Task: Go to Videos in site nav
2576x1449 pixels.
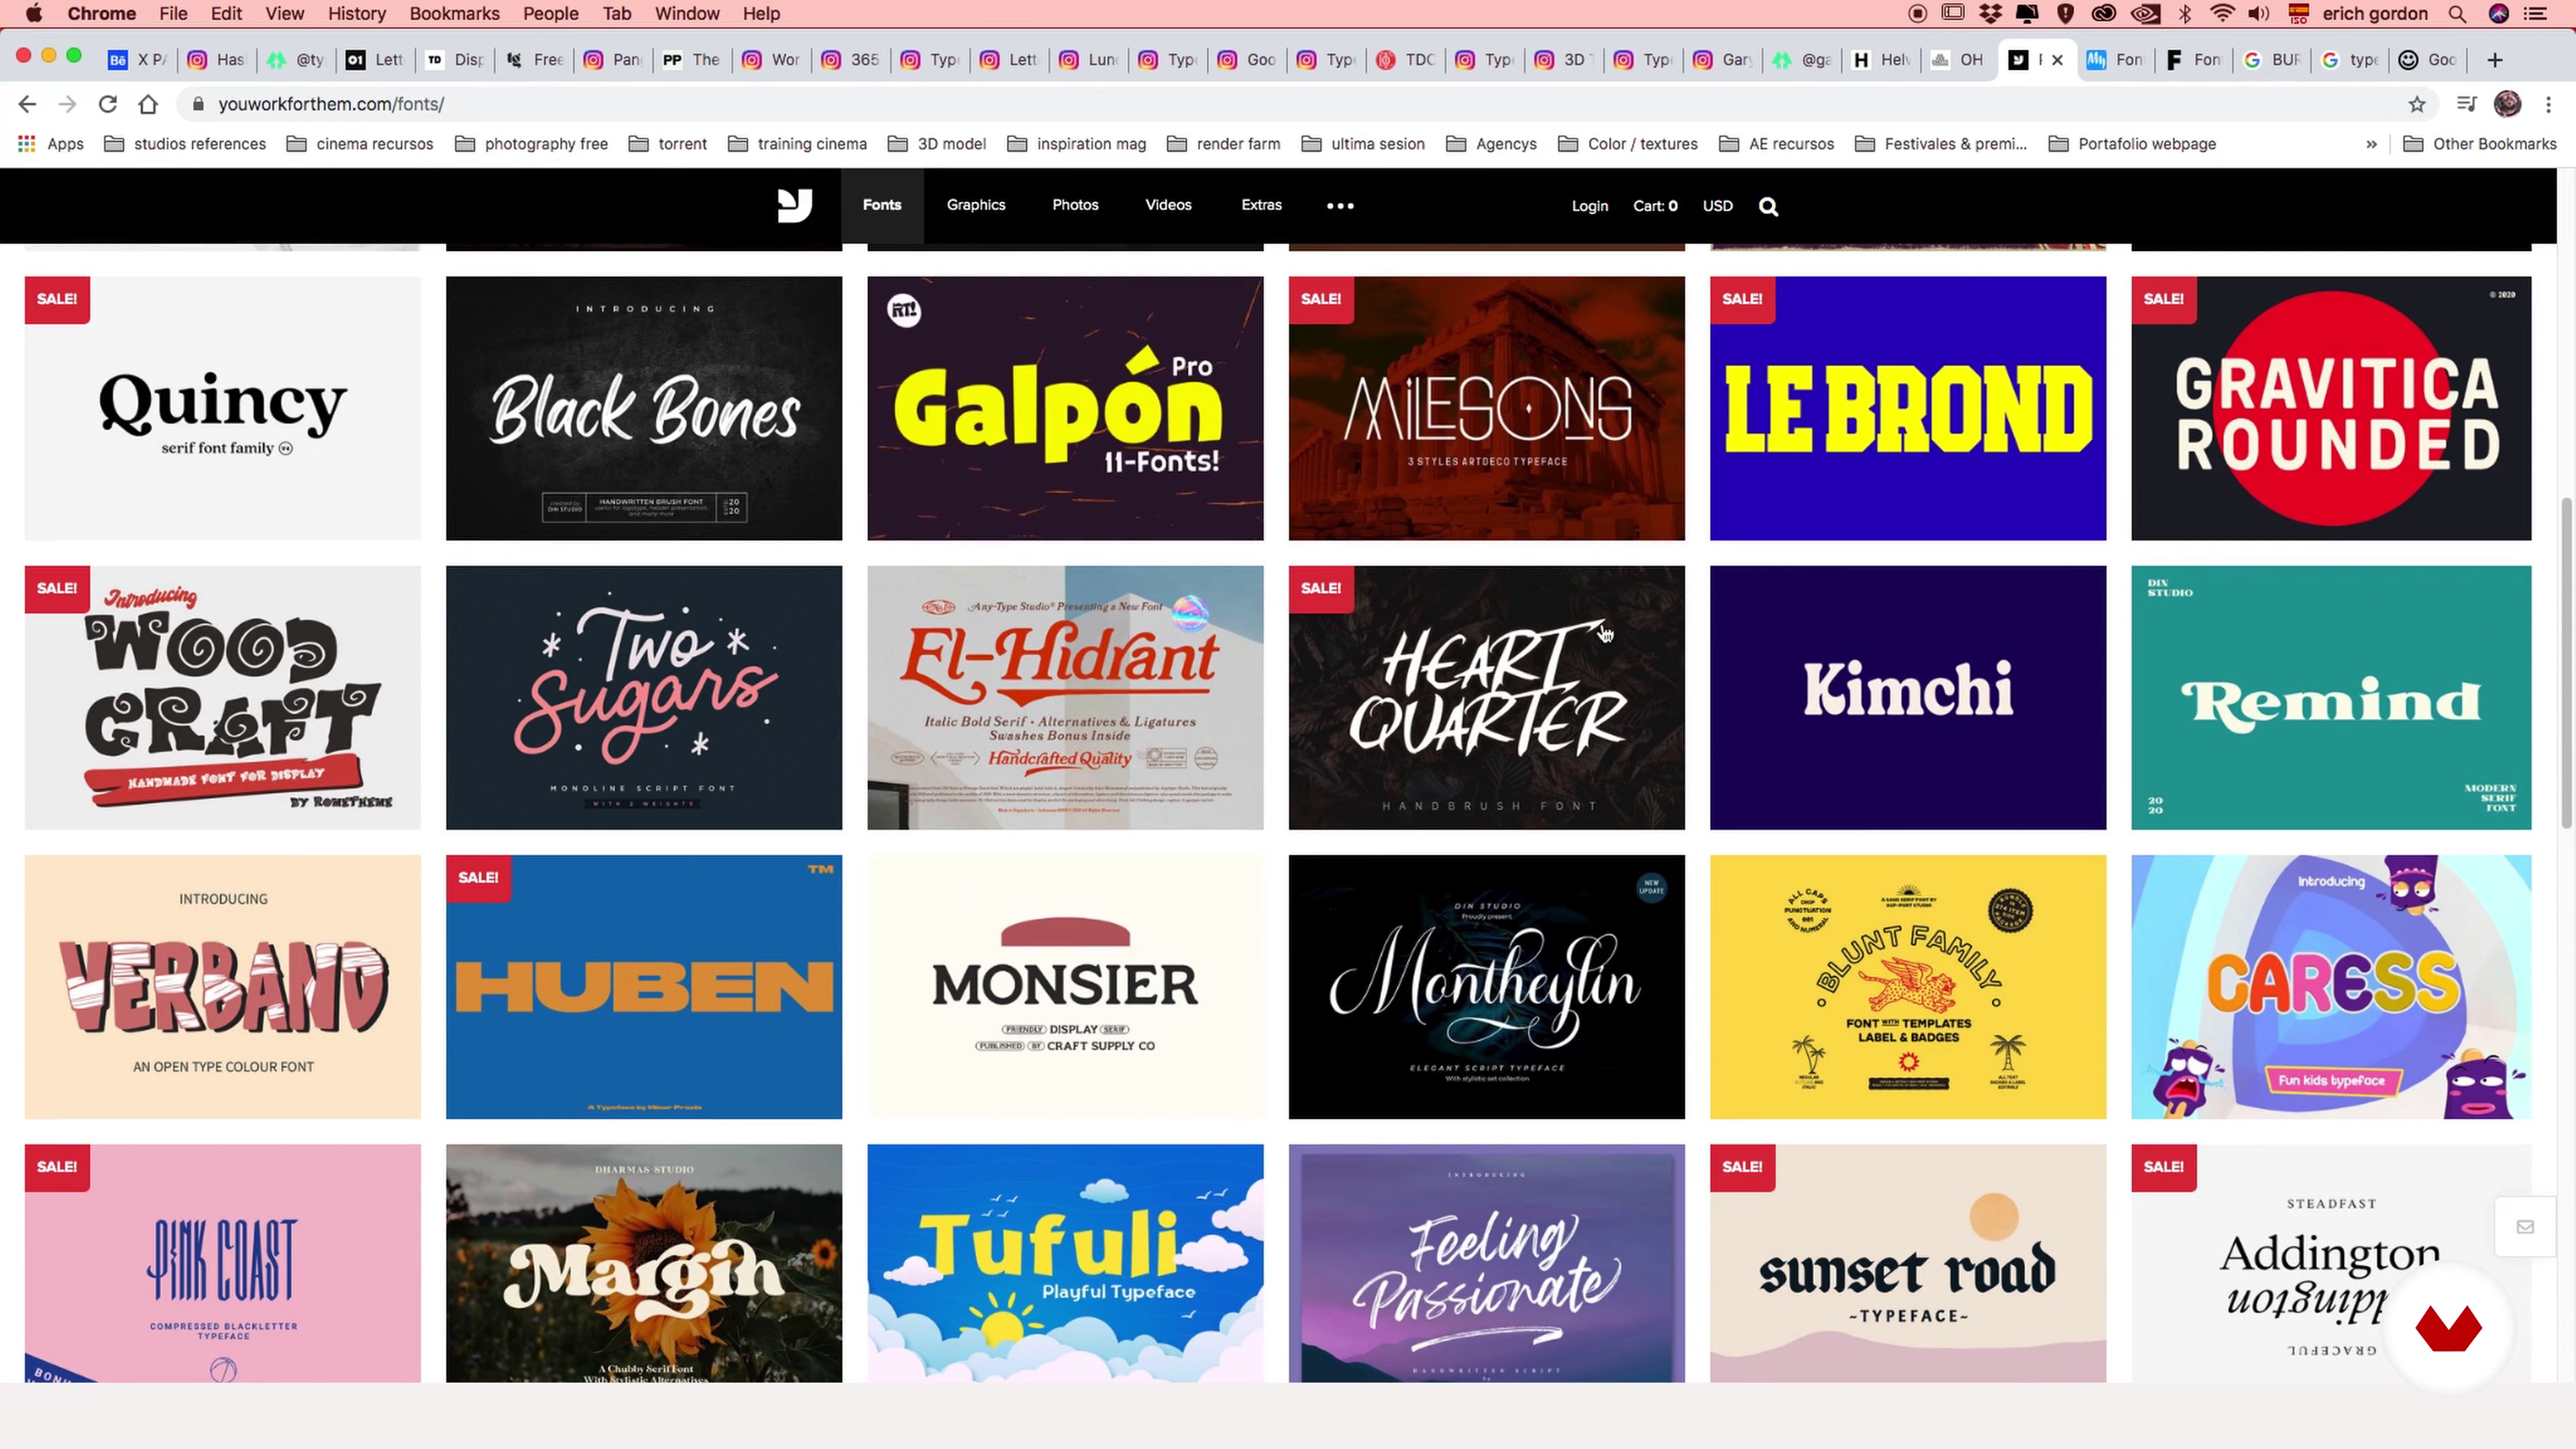Action: [1168, 205]
